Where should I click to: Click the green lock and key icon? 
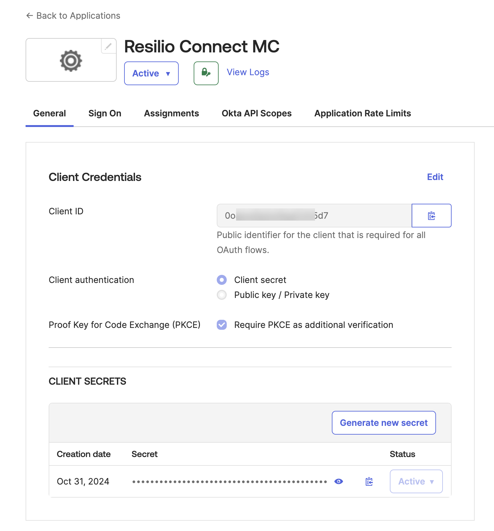coord(206,73)
